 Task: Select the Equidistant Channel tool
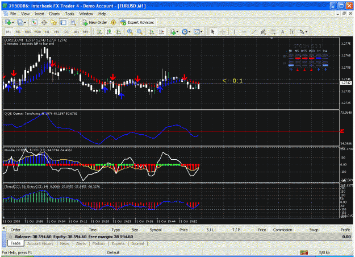point(264,32)
